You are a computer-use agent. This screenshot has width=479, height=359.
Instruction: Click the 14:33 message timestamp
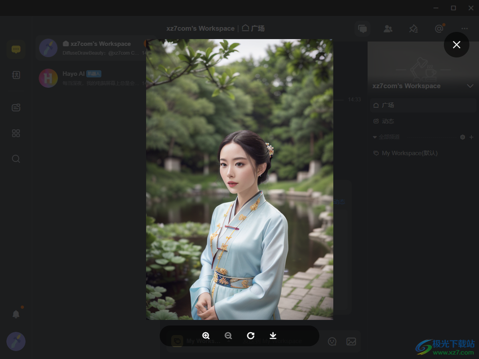(x=354, y=99)
